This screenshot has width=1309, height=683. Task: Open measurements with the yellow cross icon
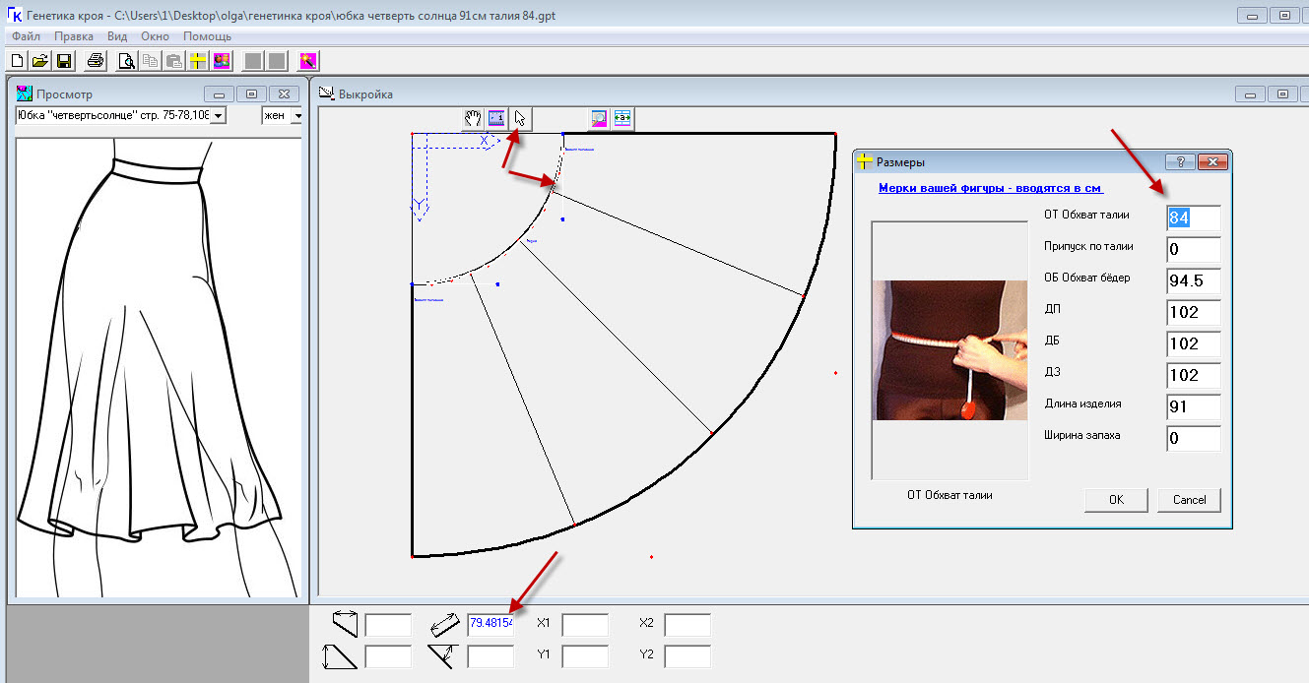(x=199, y=61)
